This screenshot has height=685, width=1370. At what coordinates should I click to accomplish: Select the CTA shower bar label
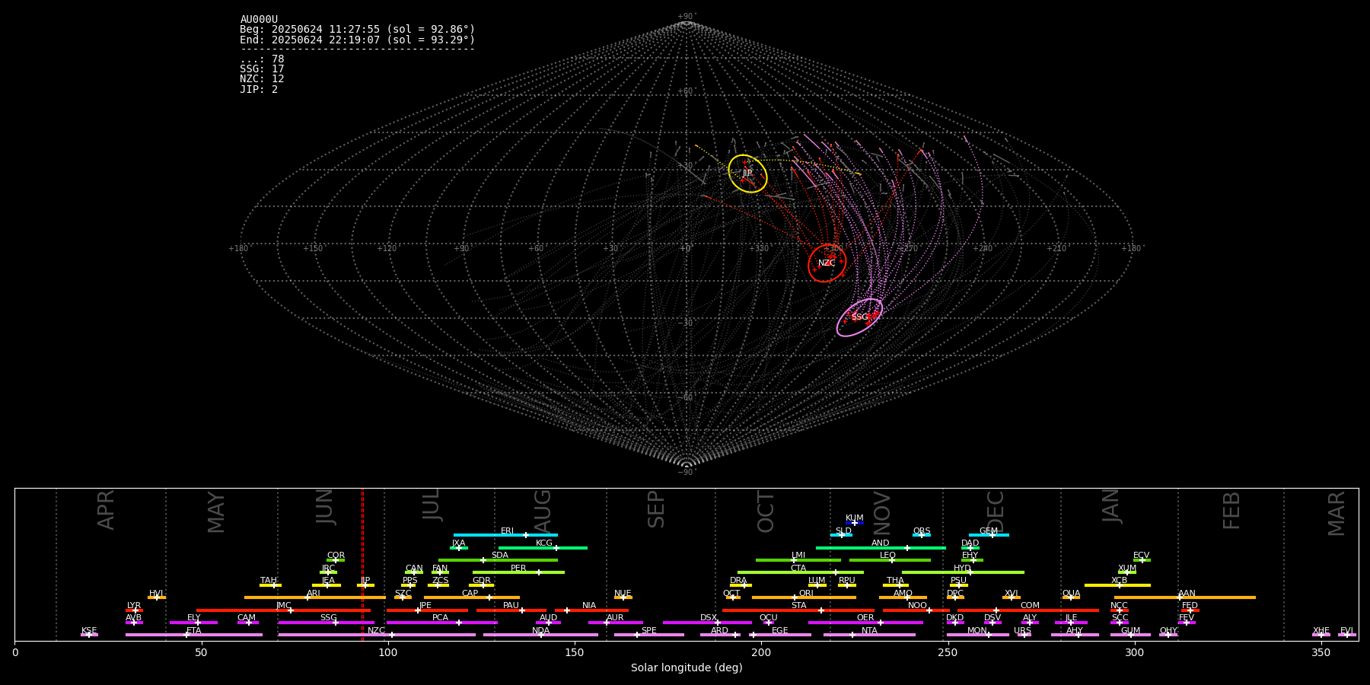tap(798, 568)
